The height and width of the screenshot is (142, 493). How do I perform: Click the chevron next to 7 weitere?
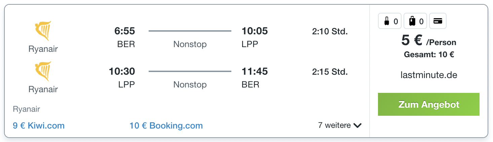point(357,126)
